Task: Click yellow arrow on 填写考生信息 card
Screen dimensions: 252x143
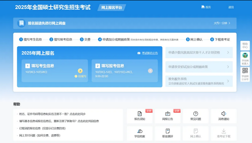Action: [80, 71]
